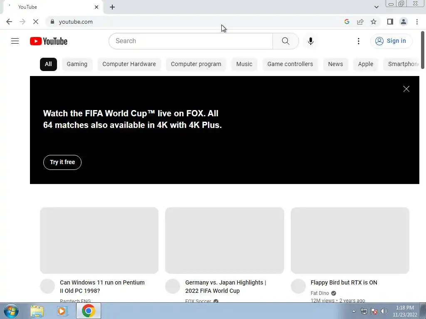Select the Gaming filter chip
426x319 pixels.
pos(77,64)
